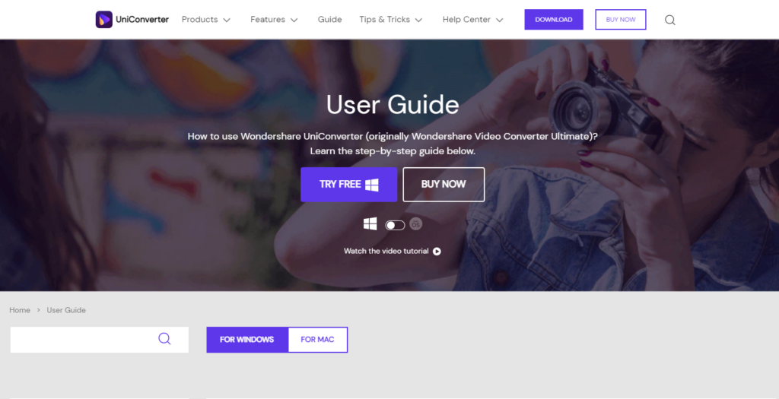
Task: Click the purple search icon in the guide search box
Action: [164, 339]
